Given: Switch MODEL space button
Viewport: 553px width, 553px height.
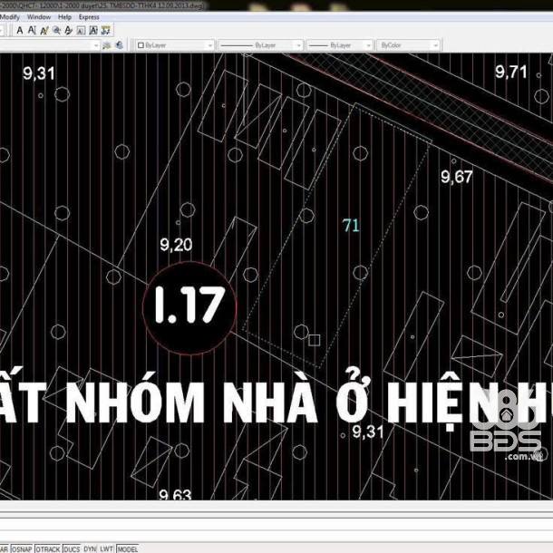Looking at the screenshot, I should coord(128,549).
